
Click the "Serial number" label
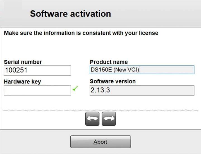point(23,62)
